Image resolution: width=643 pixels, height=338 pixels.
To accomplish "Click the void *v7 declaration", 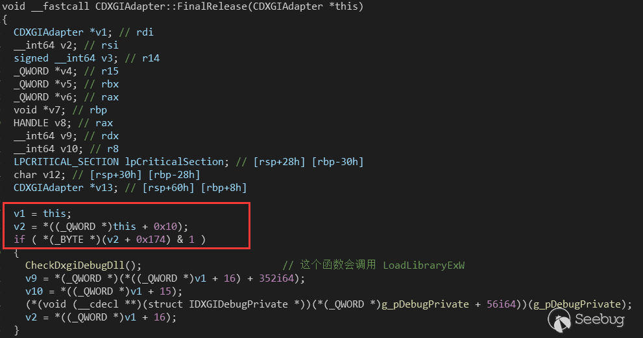I will tap(40, 110).
